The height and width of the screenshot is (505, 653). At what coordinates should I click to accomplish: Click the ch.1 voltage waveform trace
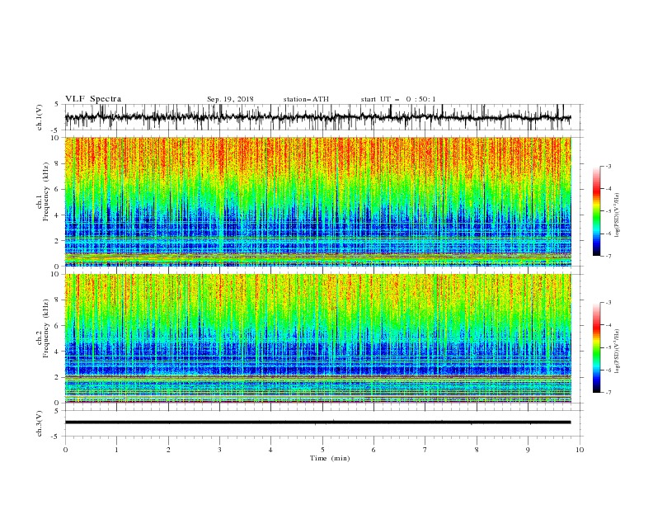[317, 117]
